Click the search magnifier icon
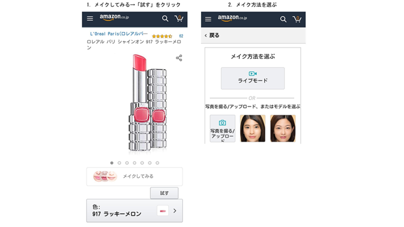Viewport: 404px width, 227px height. [x=165, y=19]
